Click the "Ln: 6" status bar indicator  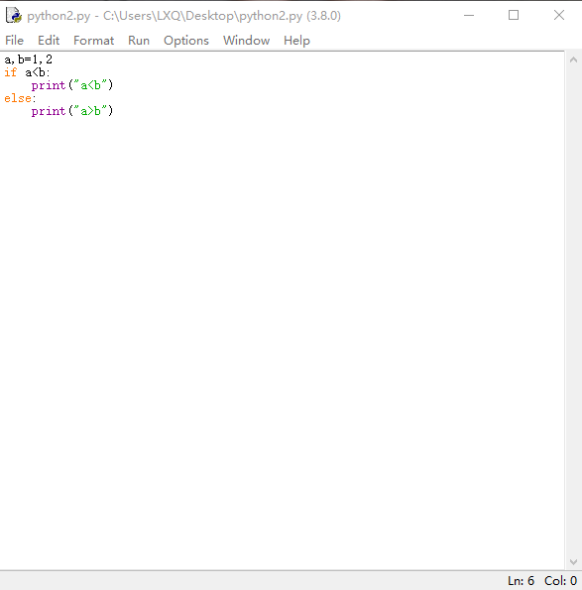[x=522, y=581]
